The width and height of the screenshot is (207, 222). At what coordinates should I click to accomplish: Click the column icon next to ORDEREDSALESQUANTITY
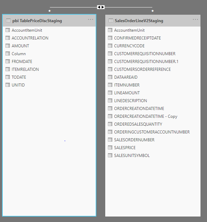tap(110, 124)
